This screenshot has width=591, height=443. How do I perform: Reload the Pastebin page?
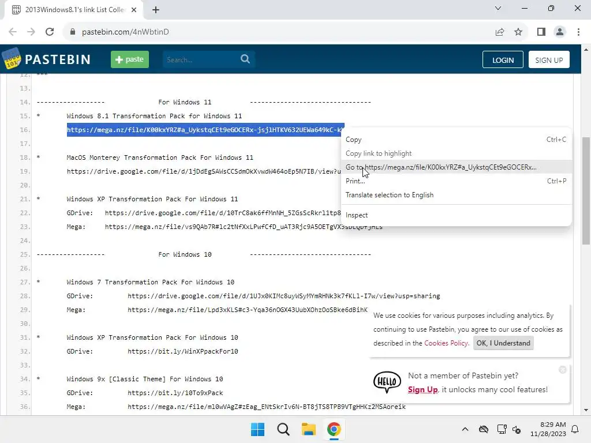pyautogui.click(x=50, y=32)
